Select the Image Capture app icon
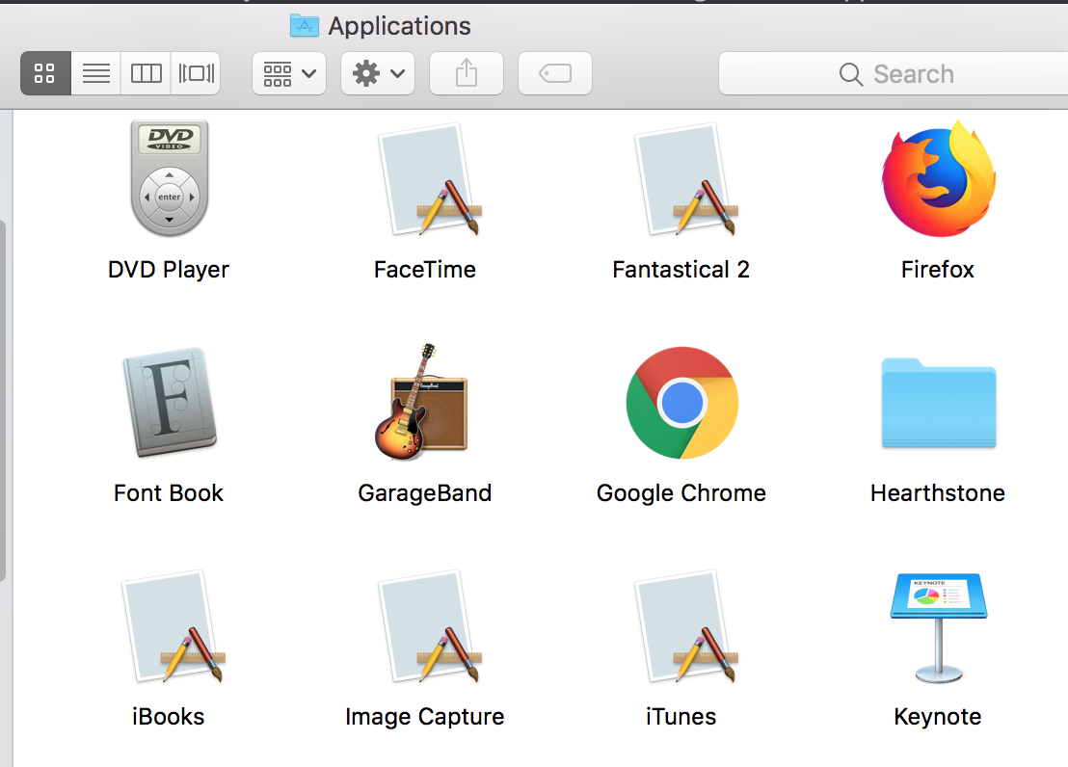This screenshot has width=1068, height=767. point(429,626)
